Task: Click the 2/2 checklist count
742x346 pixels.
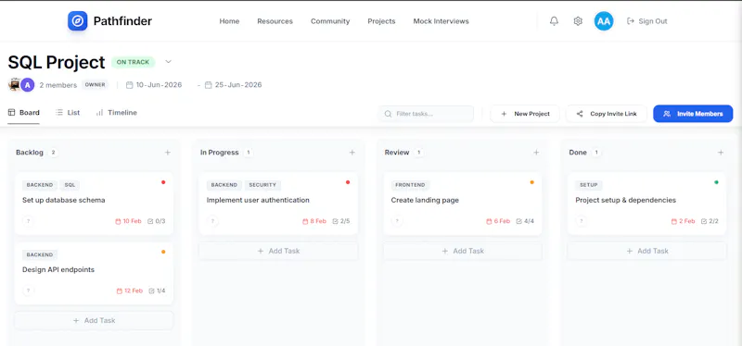Action: (710, 221)
